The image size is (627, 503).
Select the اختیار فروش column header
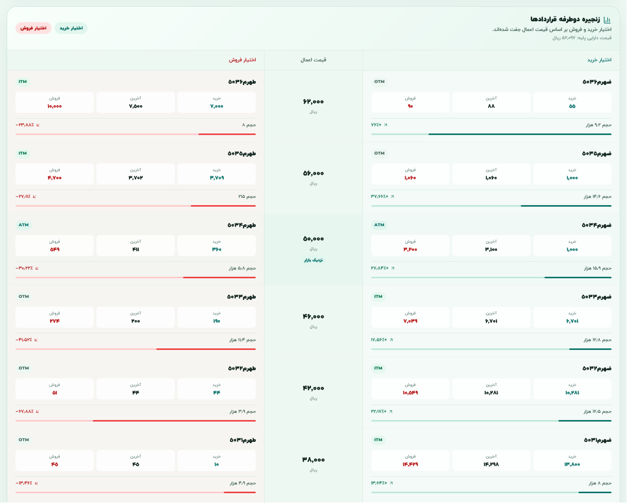point(242,60)
